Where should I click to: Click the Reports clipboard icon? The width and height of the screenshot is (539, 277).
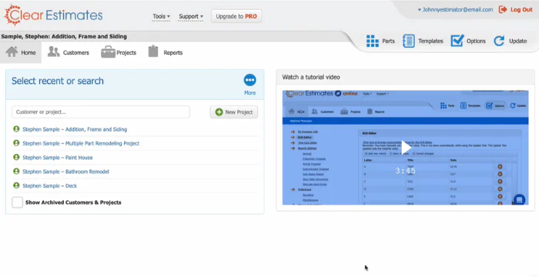pos(153,52)
